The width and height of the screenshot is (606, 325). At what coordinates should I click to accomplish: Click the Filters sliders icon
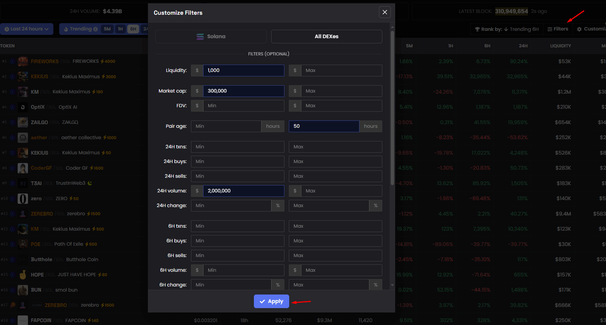(x=550, y=29)
